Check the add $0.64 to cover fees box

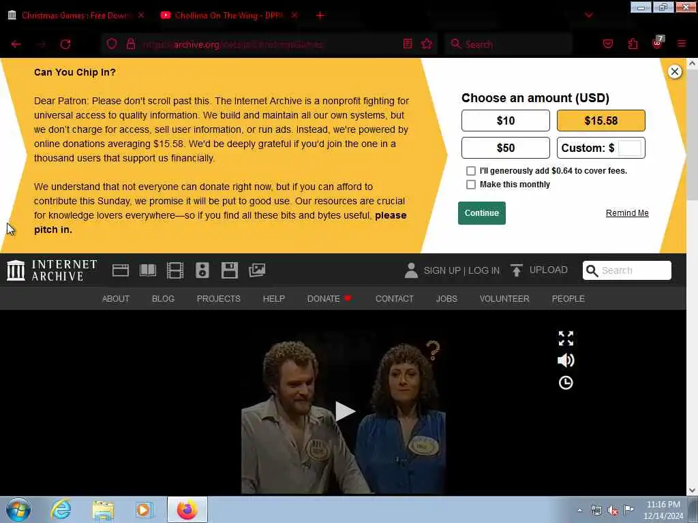(470, 171)
